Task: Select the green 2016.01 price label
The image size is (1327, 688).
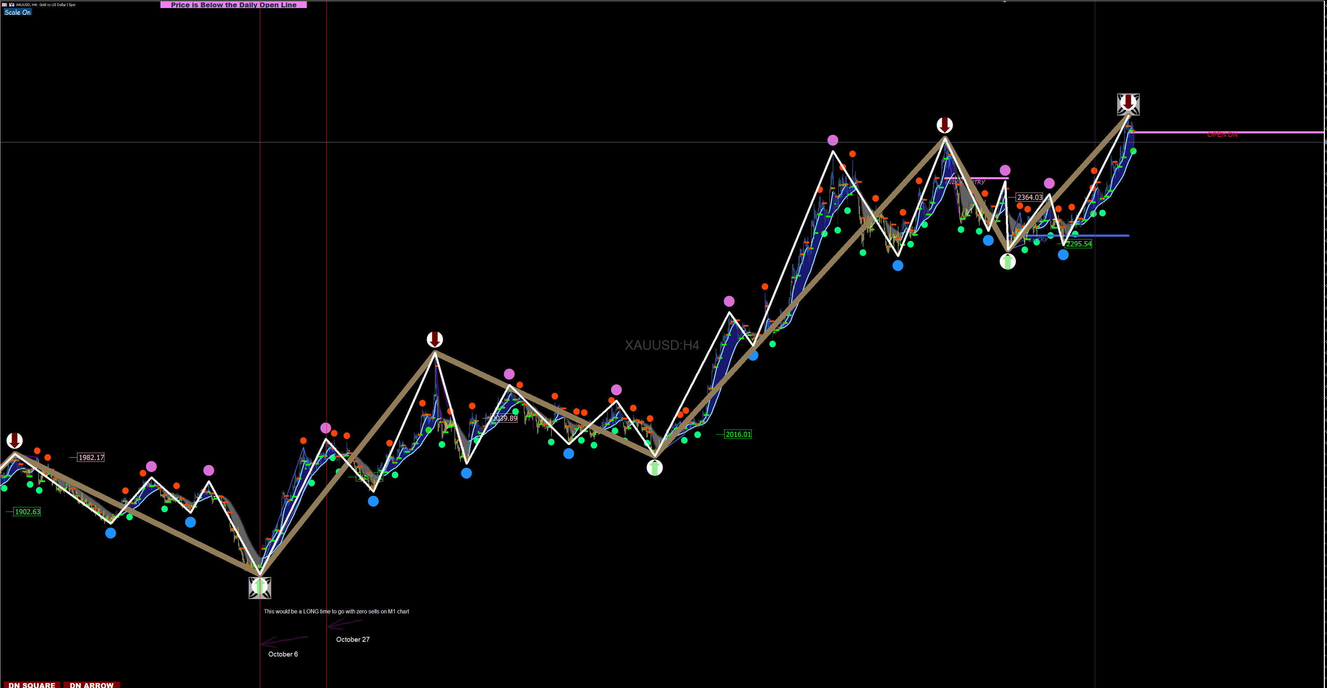Action: [738, 434]
